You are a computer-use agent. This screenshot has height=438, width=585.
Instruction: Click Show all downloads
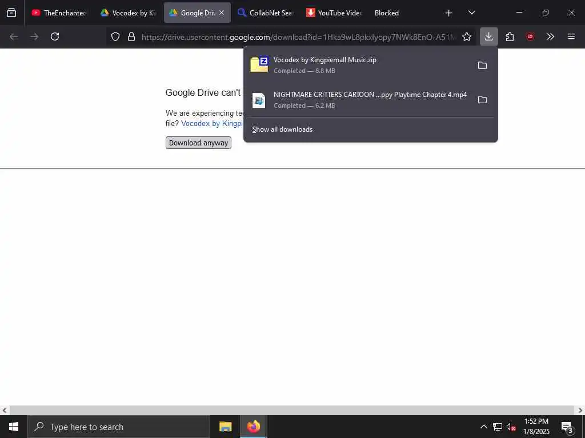(x=282, y=129)
